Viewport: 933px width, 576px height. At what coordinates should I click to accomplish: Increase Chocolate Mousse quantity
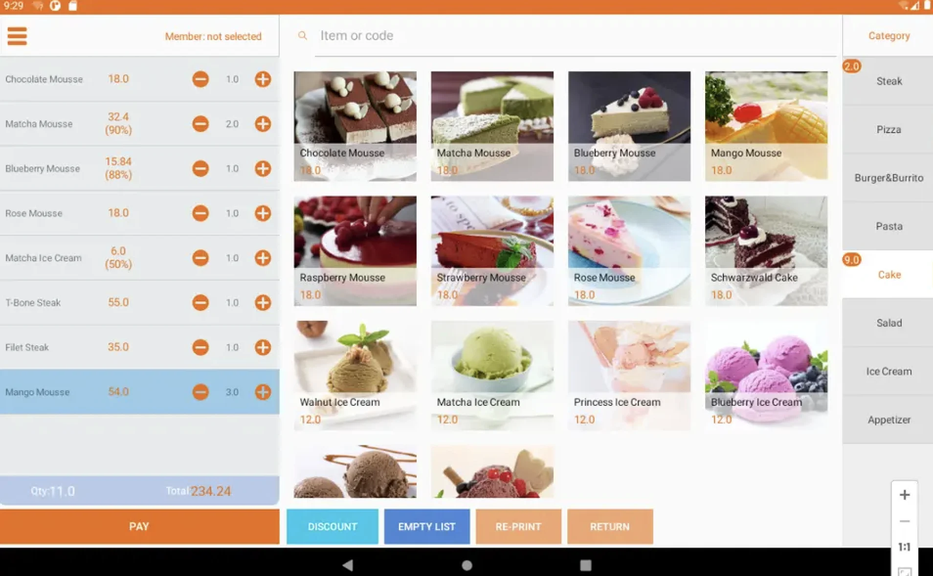(263, 79)
